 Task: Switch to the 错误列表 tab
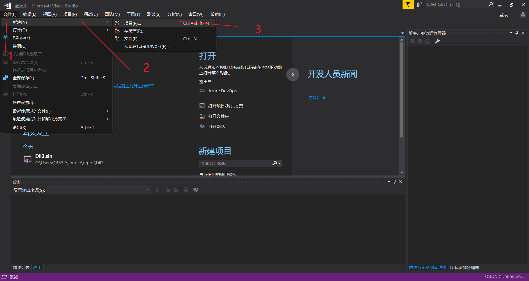[21, 268]
